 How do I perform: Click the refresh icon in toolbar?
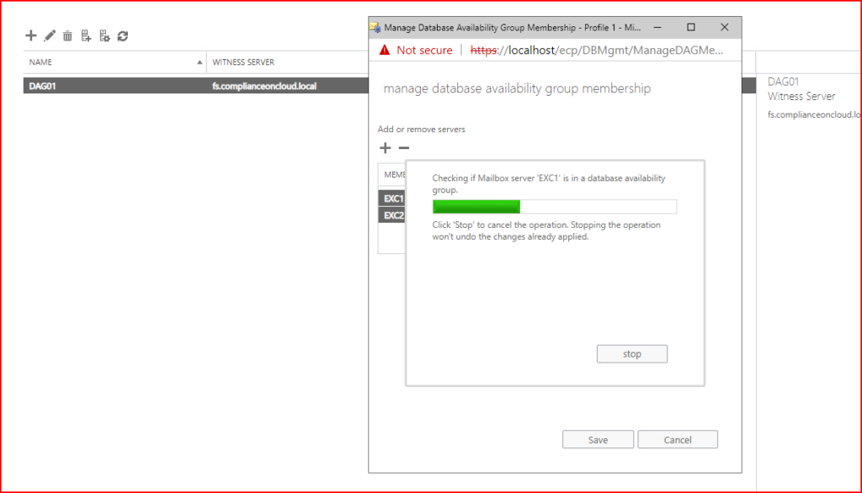pos(123,35)
